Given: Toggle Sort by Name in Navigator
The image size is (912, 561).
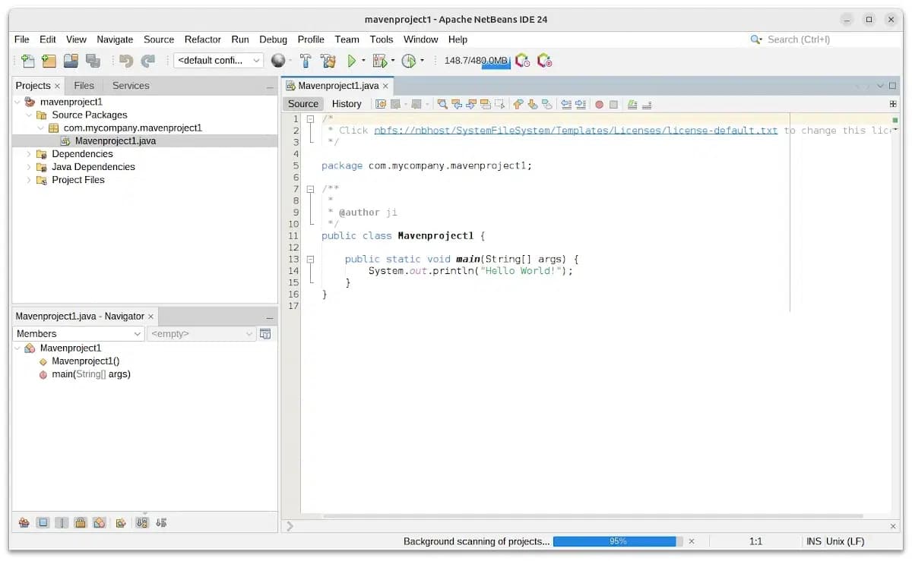Looking at the screenshot, I should [x=142, y=522].
